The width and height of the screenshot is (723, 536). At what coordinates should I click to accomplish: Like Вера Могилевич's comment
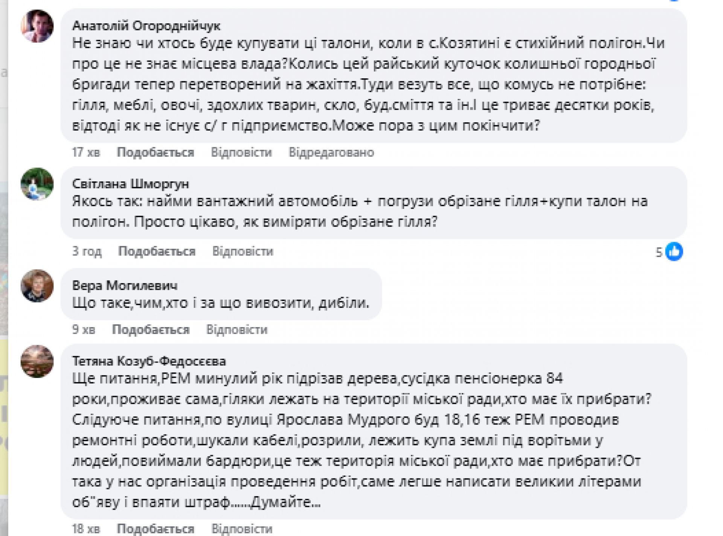click(x=151, y=330)
